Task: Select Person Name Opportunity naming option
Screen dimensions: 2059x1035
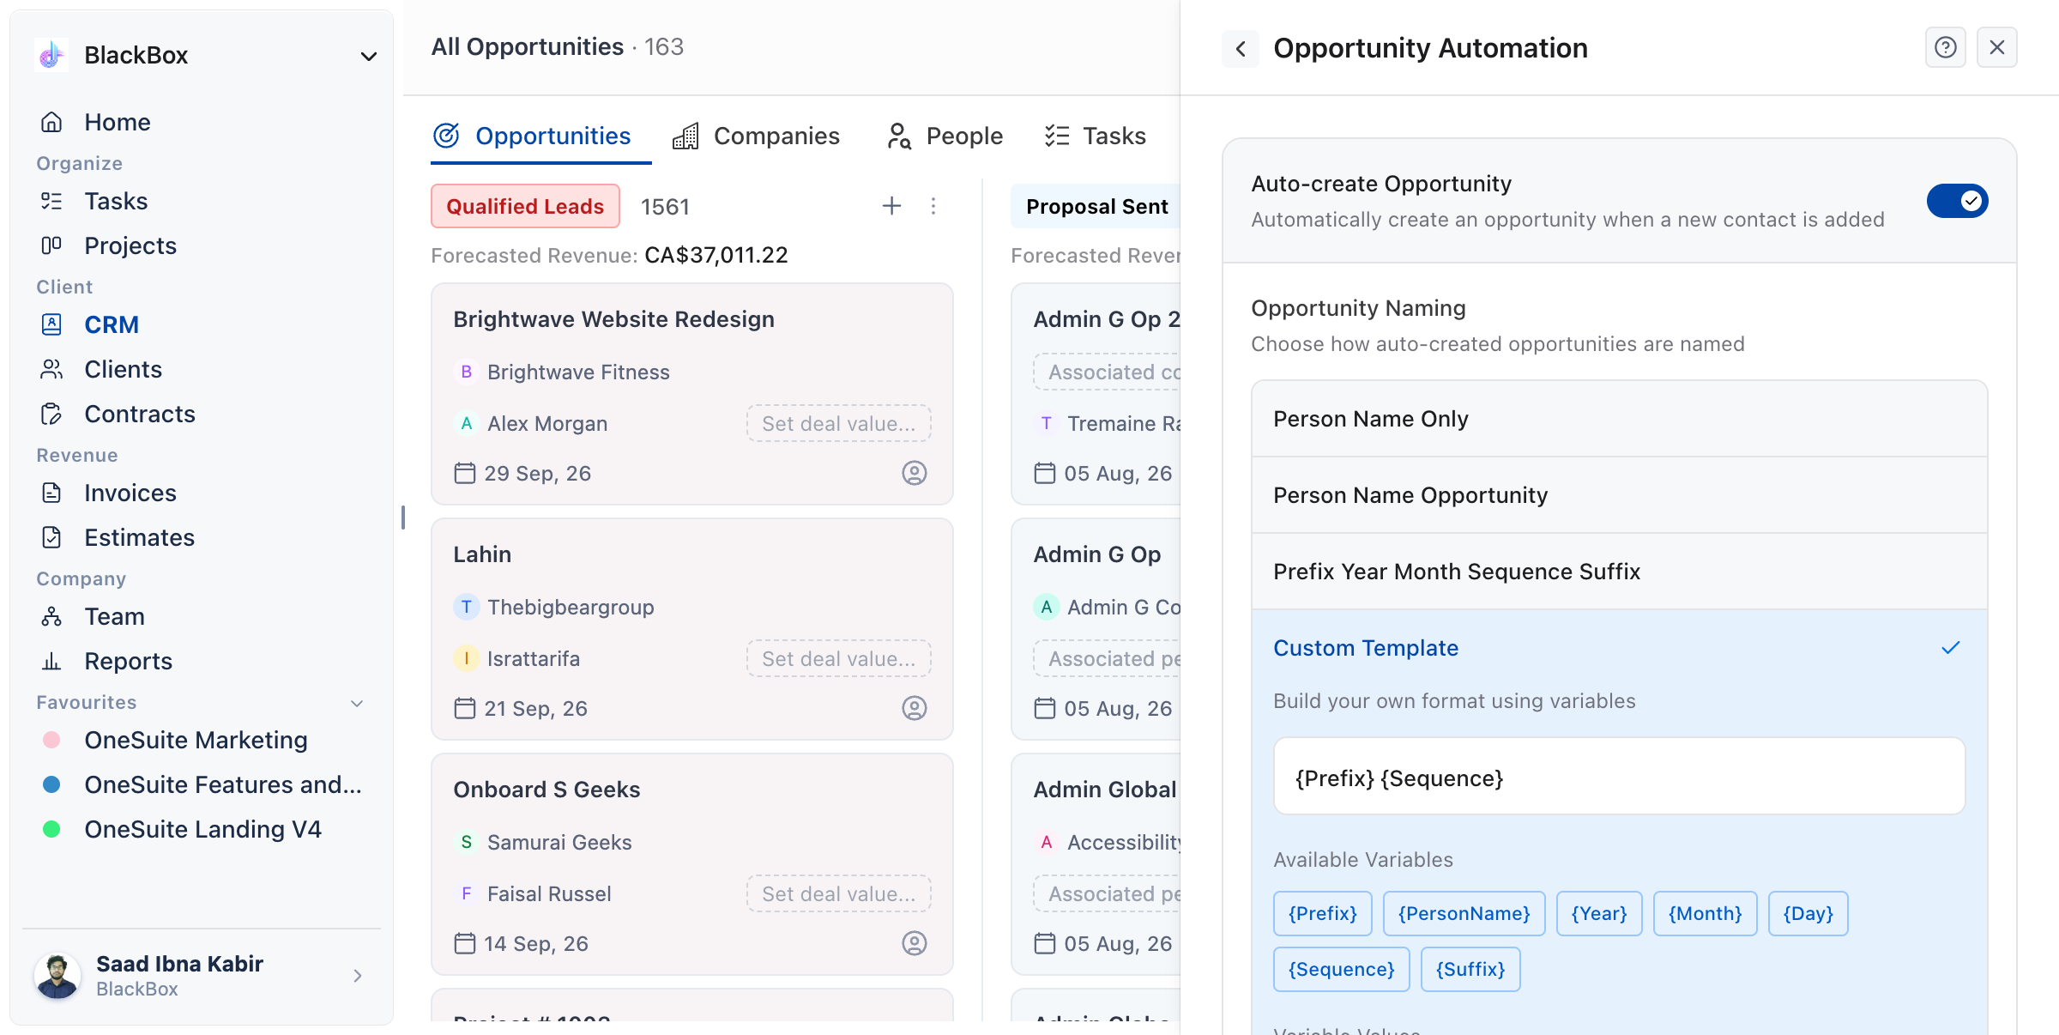Action: coord(1620,495)
